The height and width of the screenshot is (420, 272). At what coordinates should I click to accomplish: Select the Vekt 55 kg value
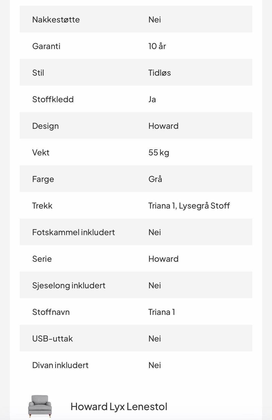(x=159, y=152)
